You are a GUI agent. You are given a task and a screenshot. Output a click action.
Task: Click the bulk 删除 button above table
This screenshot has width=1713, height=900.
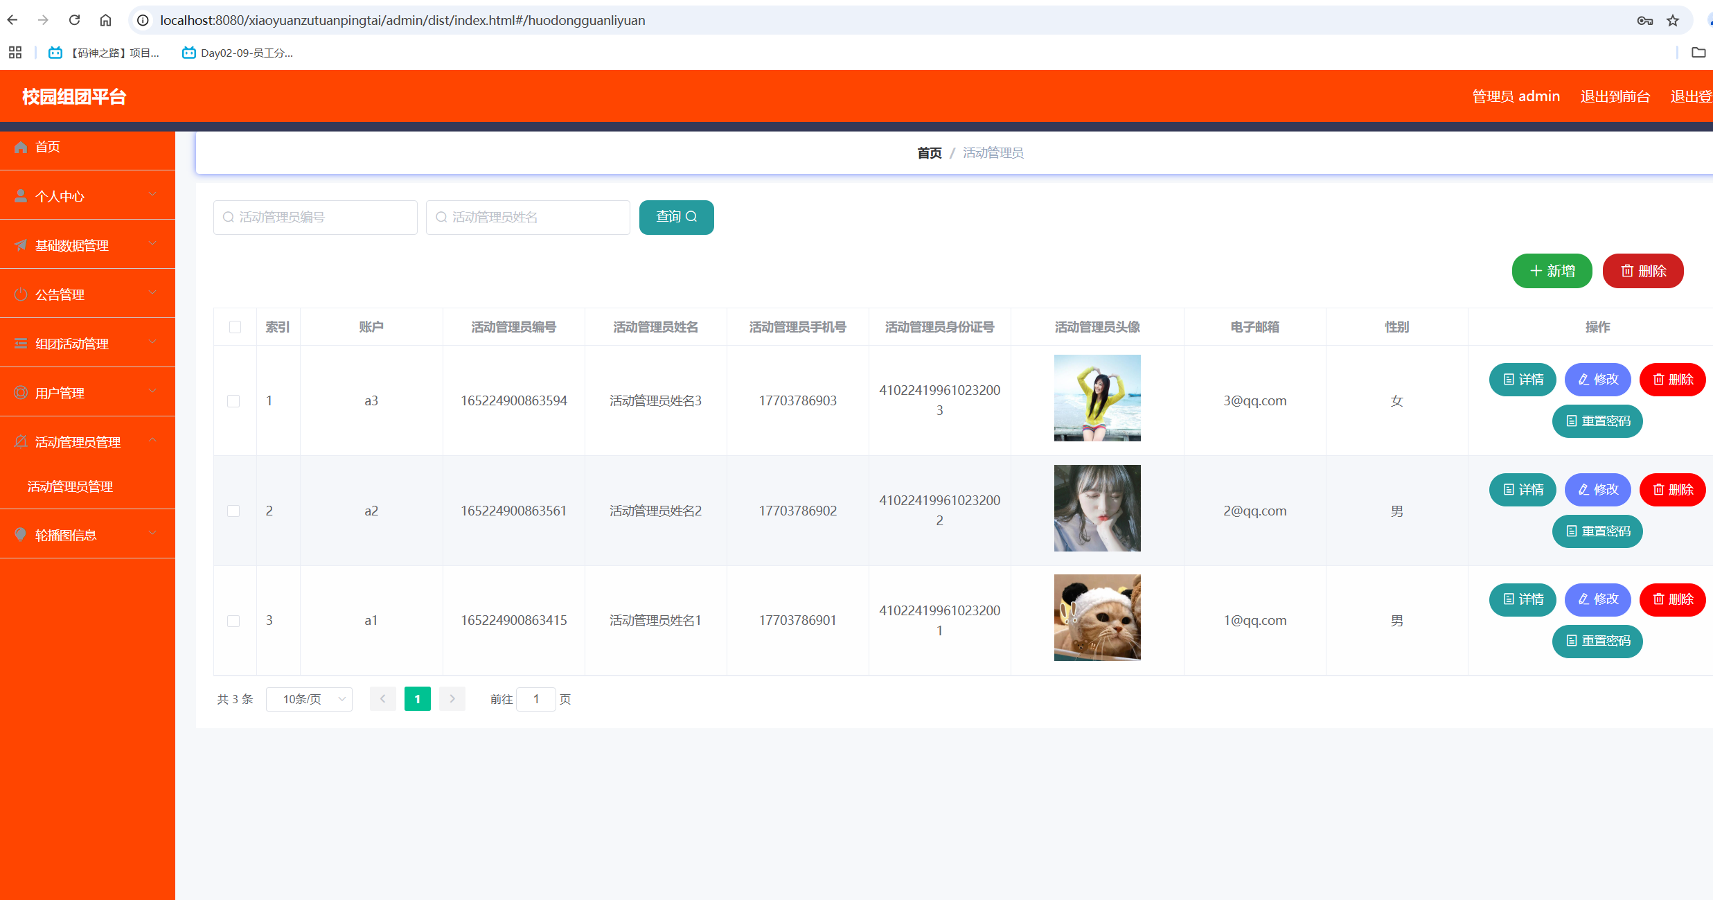[x=1643, y=271]
